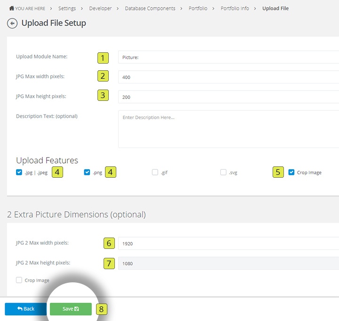Focus JPG Max width pixels field
Viewport: 339px width, 321px height.
point(228,77)
